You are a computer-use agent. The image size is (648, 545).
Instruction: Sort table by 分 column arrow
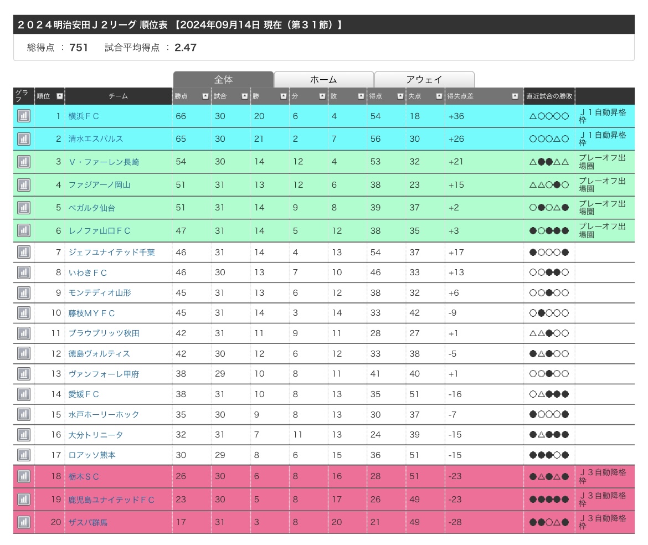point(322,96)
